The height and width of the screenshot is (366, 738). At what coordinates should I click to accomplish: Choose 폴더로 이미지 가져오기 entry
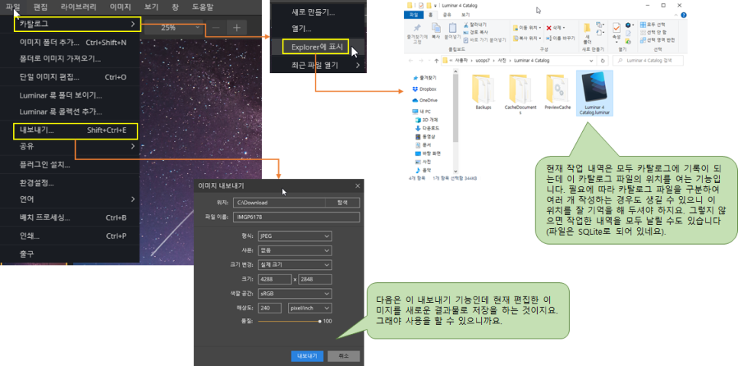pos(70,59)
